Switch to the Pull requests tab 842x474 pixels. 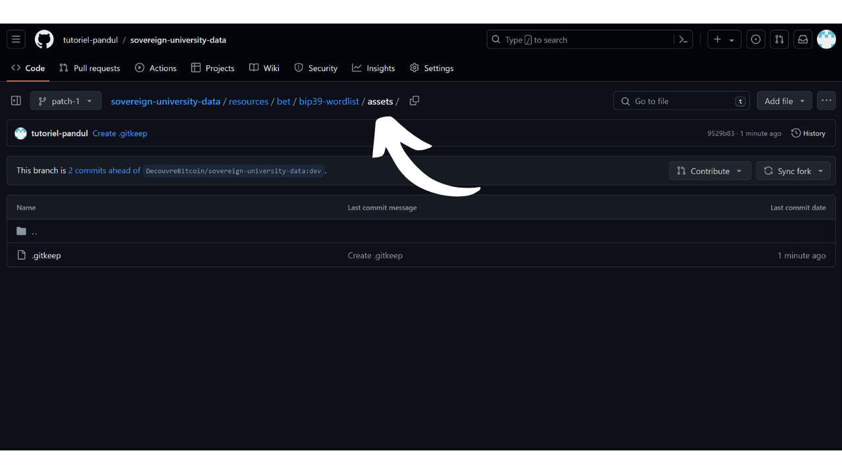(89, 68)
